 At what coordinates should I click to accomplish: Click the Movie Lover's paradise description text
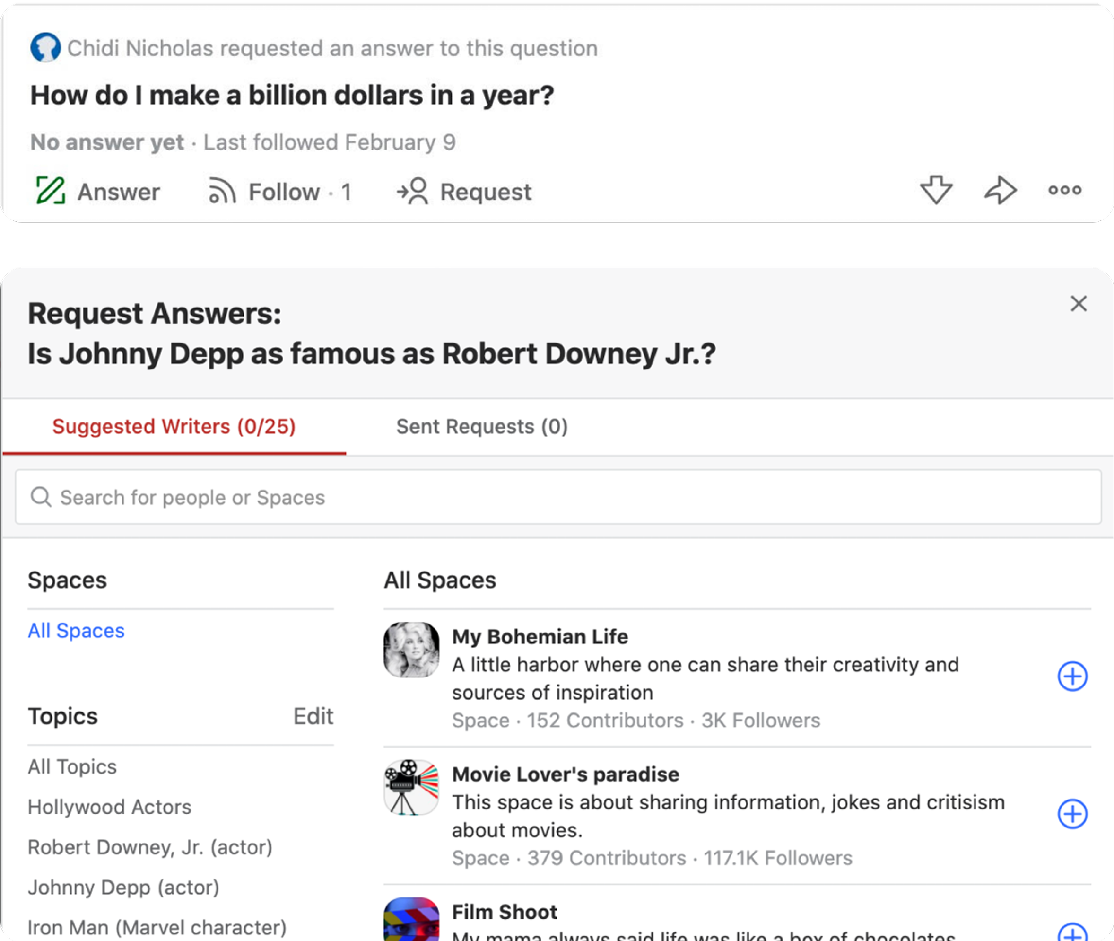click(728, 816)
